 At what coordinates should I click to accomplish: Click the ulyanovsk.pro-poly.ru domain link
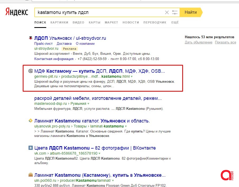52,126
